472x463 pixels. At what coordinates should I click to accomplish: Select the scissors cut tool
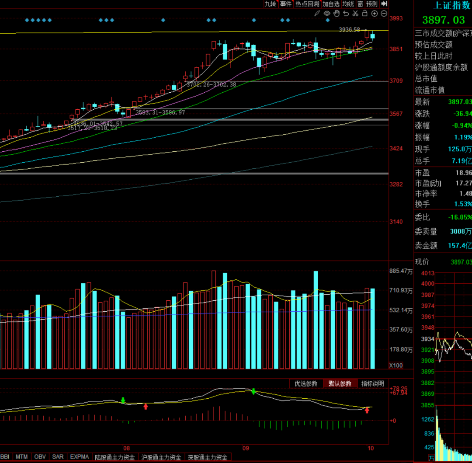point(355,14)
